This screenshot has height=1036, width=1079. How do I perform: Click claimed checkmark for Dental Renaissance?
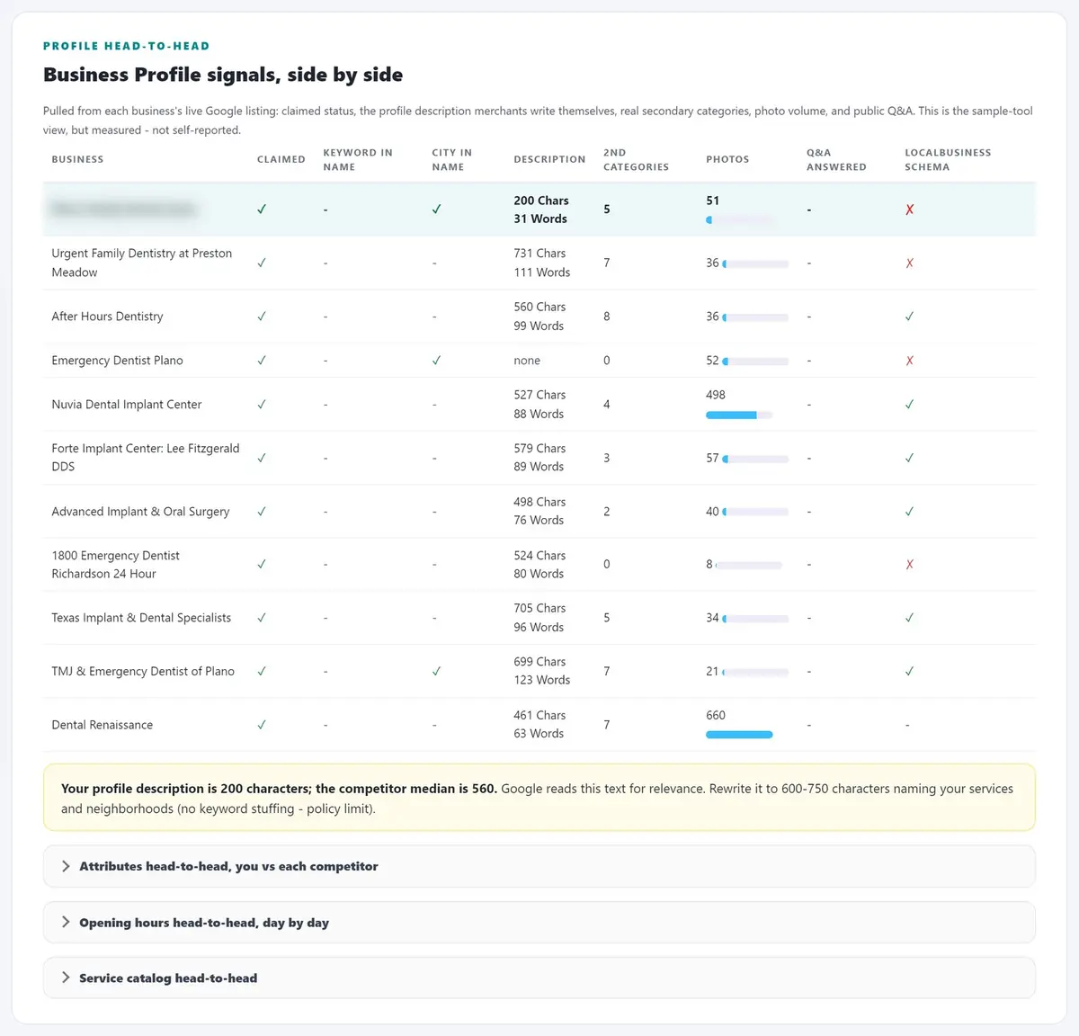click(262, 725)
